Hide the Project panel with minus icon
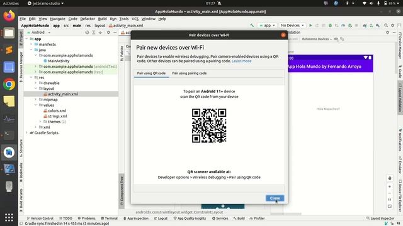The height and width of the screenshot is (226, 403). (115, 33)
